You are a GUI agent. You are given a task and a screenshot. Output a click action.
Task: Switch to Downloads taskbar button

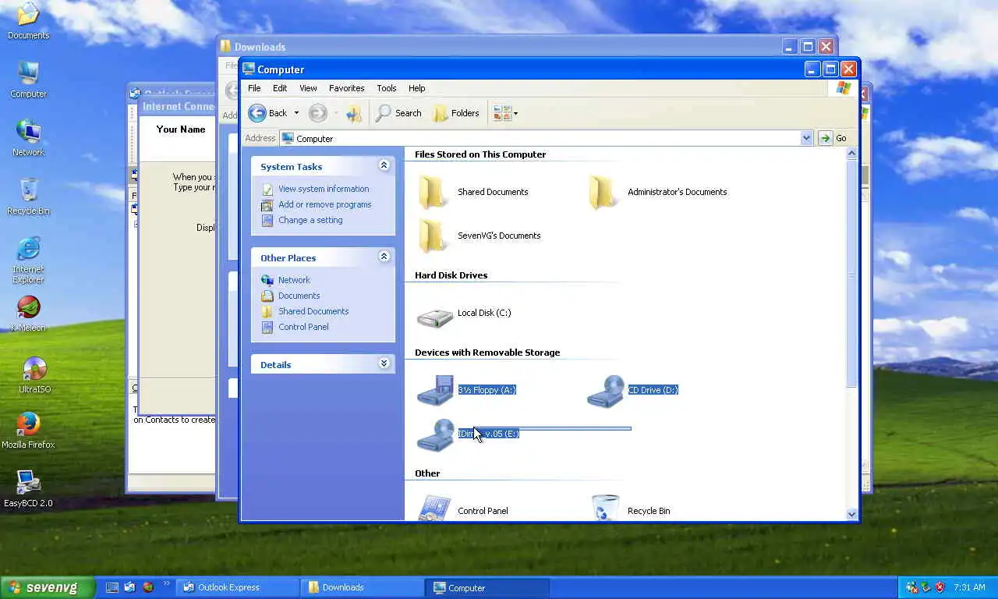tap(362, 587)
